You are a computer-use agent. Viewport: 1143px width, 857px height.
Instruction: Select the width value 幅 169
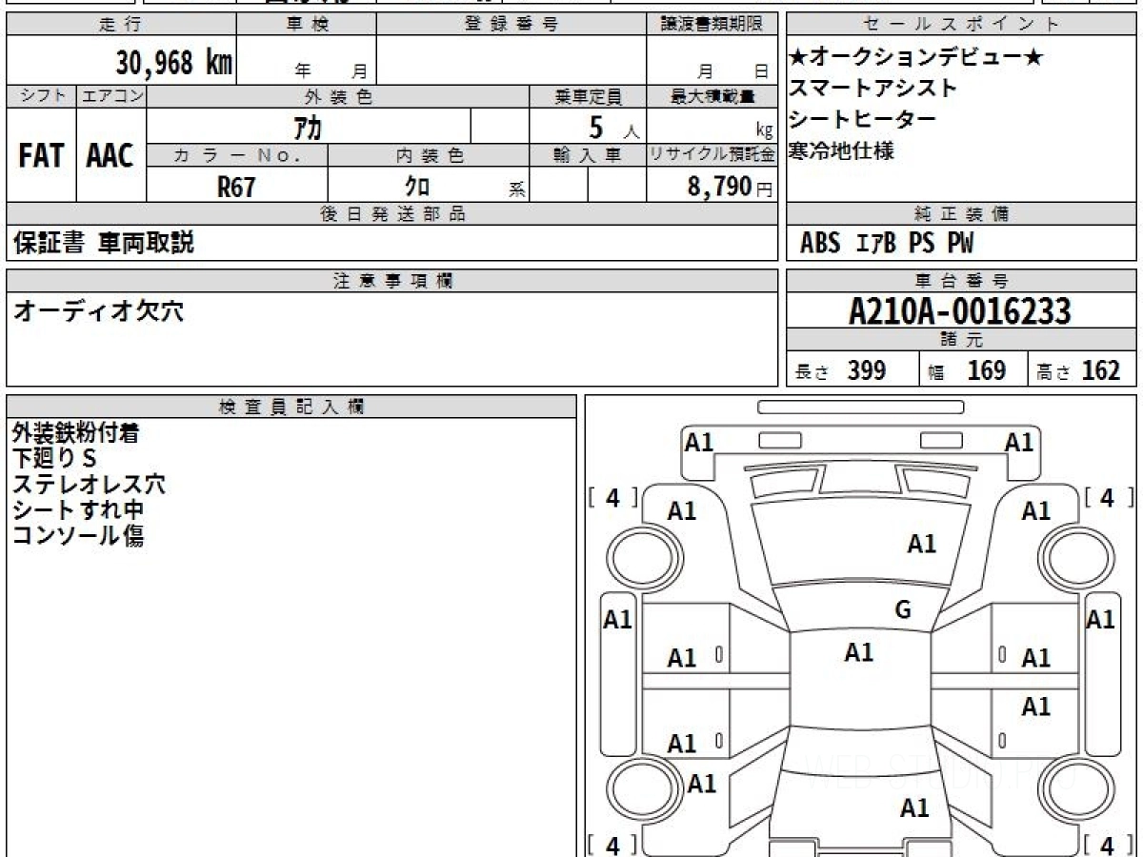click(x=967, y=370)
